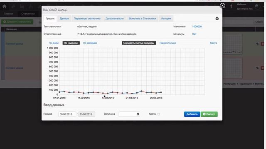Click the blue Добавить button
This screenshot has height=149, width=266.
coord(192,114)
